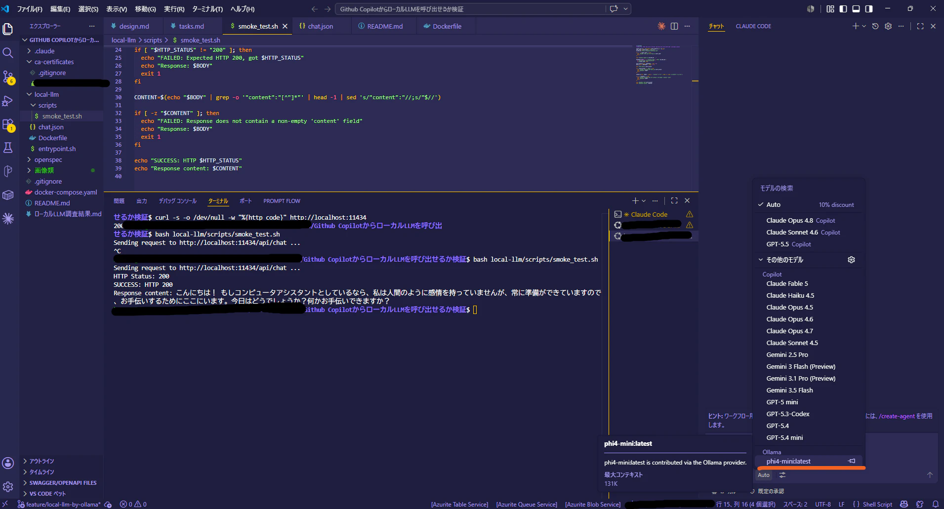The height and width of the screenshot is (509, 944).
Task: Click pin icon next to phi4-mini:latest
Action: pos(852,461)
